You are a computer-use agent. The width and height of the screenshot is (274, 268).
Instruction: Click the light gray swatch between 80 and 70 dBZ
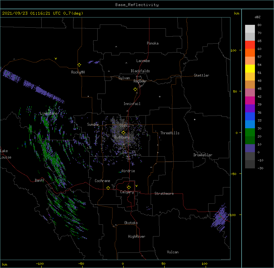click(x=250, y=29)
